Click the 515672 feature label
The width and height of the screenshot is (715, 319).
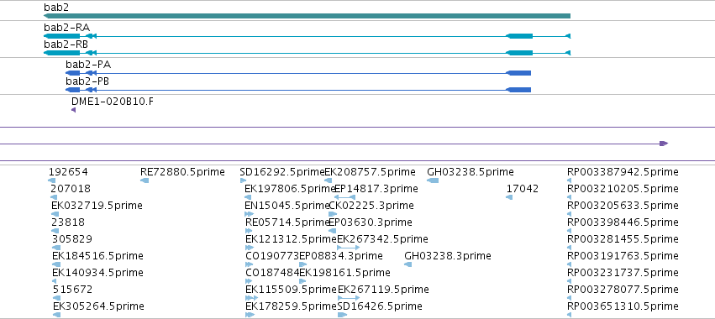tap(72, 289)
